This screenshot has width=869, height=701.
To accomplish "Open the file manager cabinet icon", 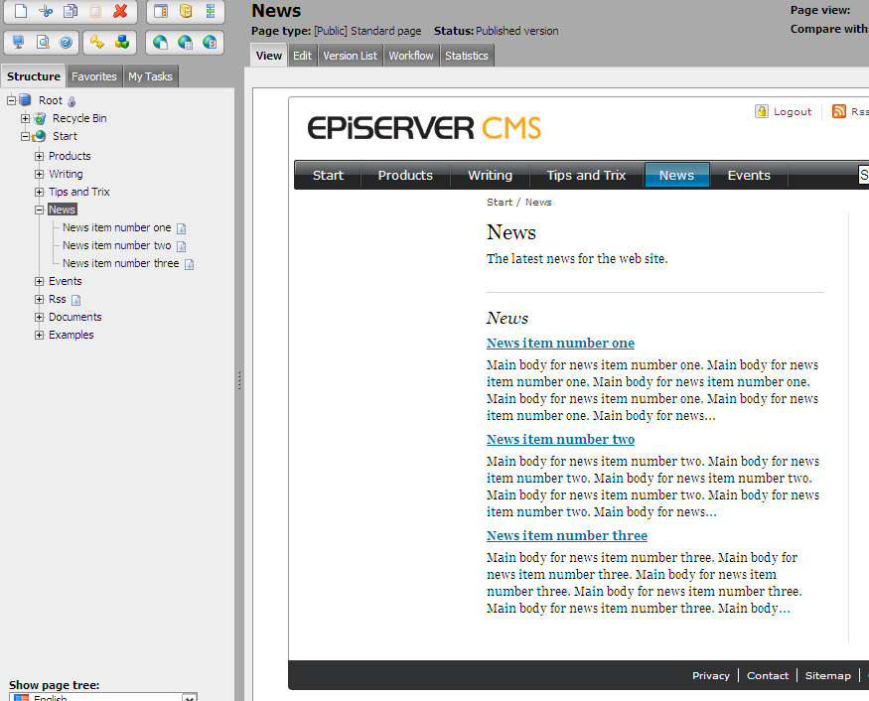I will (186, 12).
